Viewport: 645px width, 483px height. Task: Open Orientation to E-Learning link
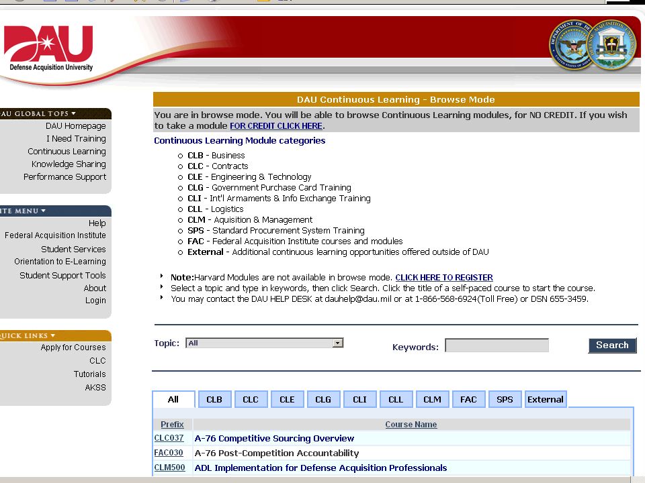tap(60, 262)
